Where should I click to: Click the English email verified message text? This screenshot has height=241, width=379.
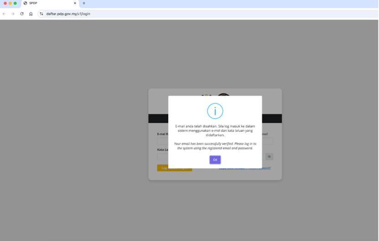tap(215, 146)
